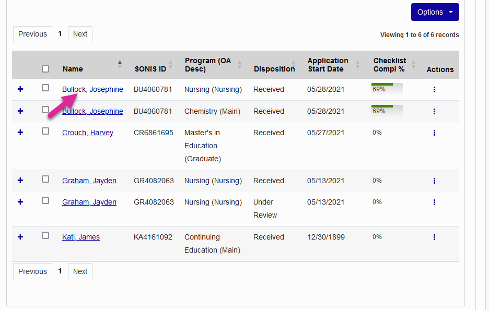This screenshot has height=310, width=489.
Task: Check the checkbox for Kati, James
Action: point(45,235)
